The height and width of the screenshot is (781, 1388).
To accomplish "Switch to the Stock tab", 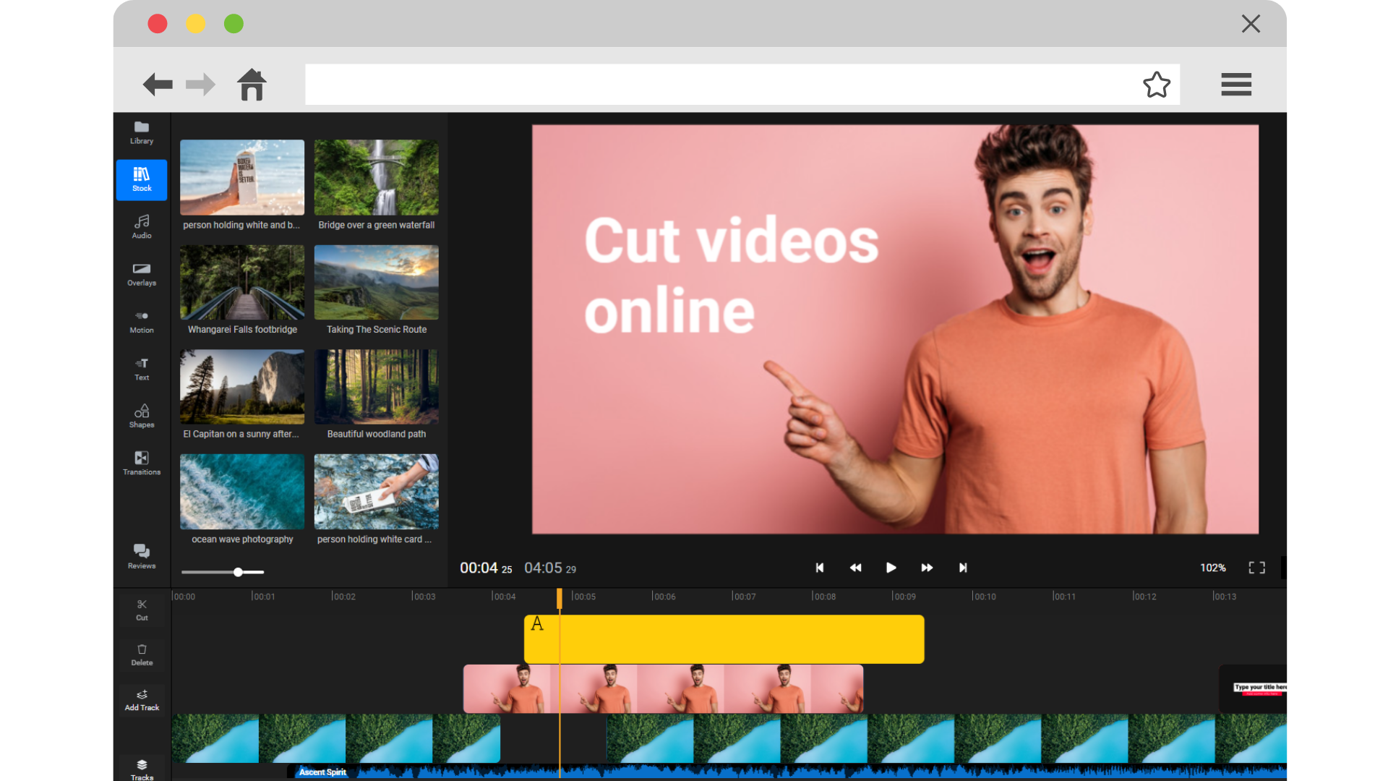I will click(x=141, y=180).
